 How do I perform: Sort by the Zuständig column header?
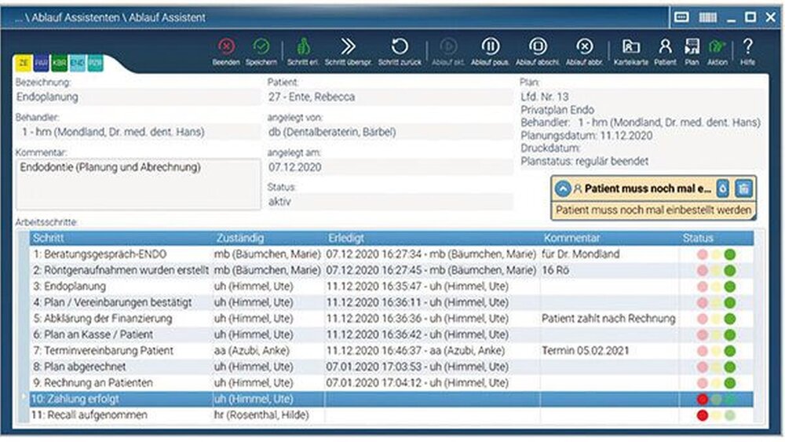[x=240, y=237]
